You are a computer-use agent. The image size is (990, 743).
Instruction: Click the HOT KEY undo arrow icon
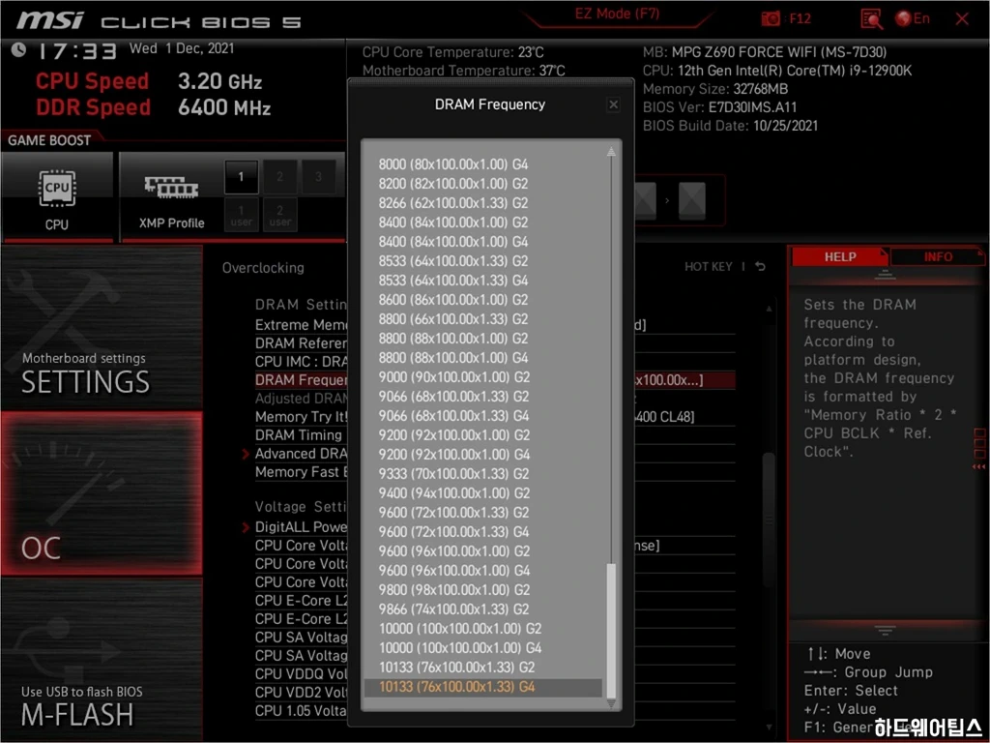(x=760, y=267)
